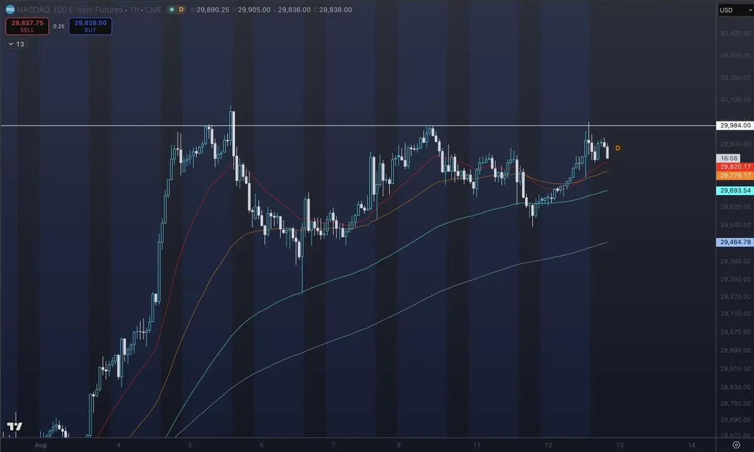Click the close value 29,838.00
This screenshot has height=452, width=754.
(x=335, y=9)
